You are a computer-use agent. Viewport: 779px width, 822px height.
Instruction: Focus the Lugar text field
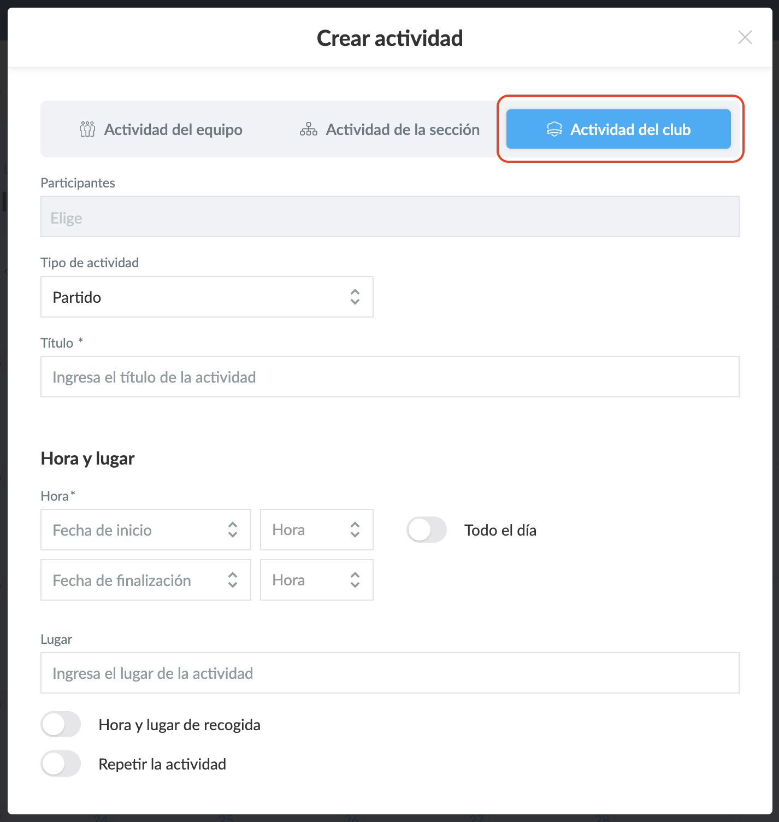(389, 673)
